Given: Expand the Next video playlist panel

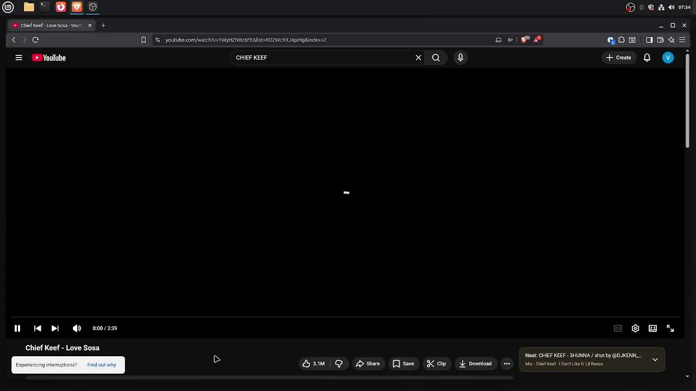Looking at the screenshot, I should [x=655, y=360].
